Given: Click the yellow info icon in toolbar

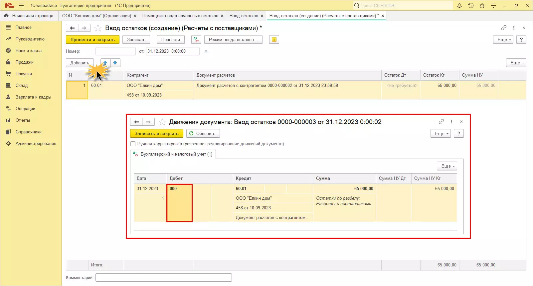Looking at the screenshot, I should click(274, 39).
